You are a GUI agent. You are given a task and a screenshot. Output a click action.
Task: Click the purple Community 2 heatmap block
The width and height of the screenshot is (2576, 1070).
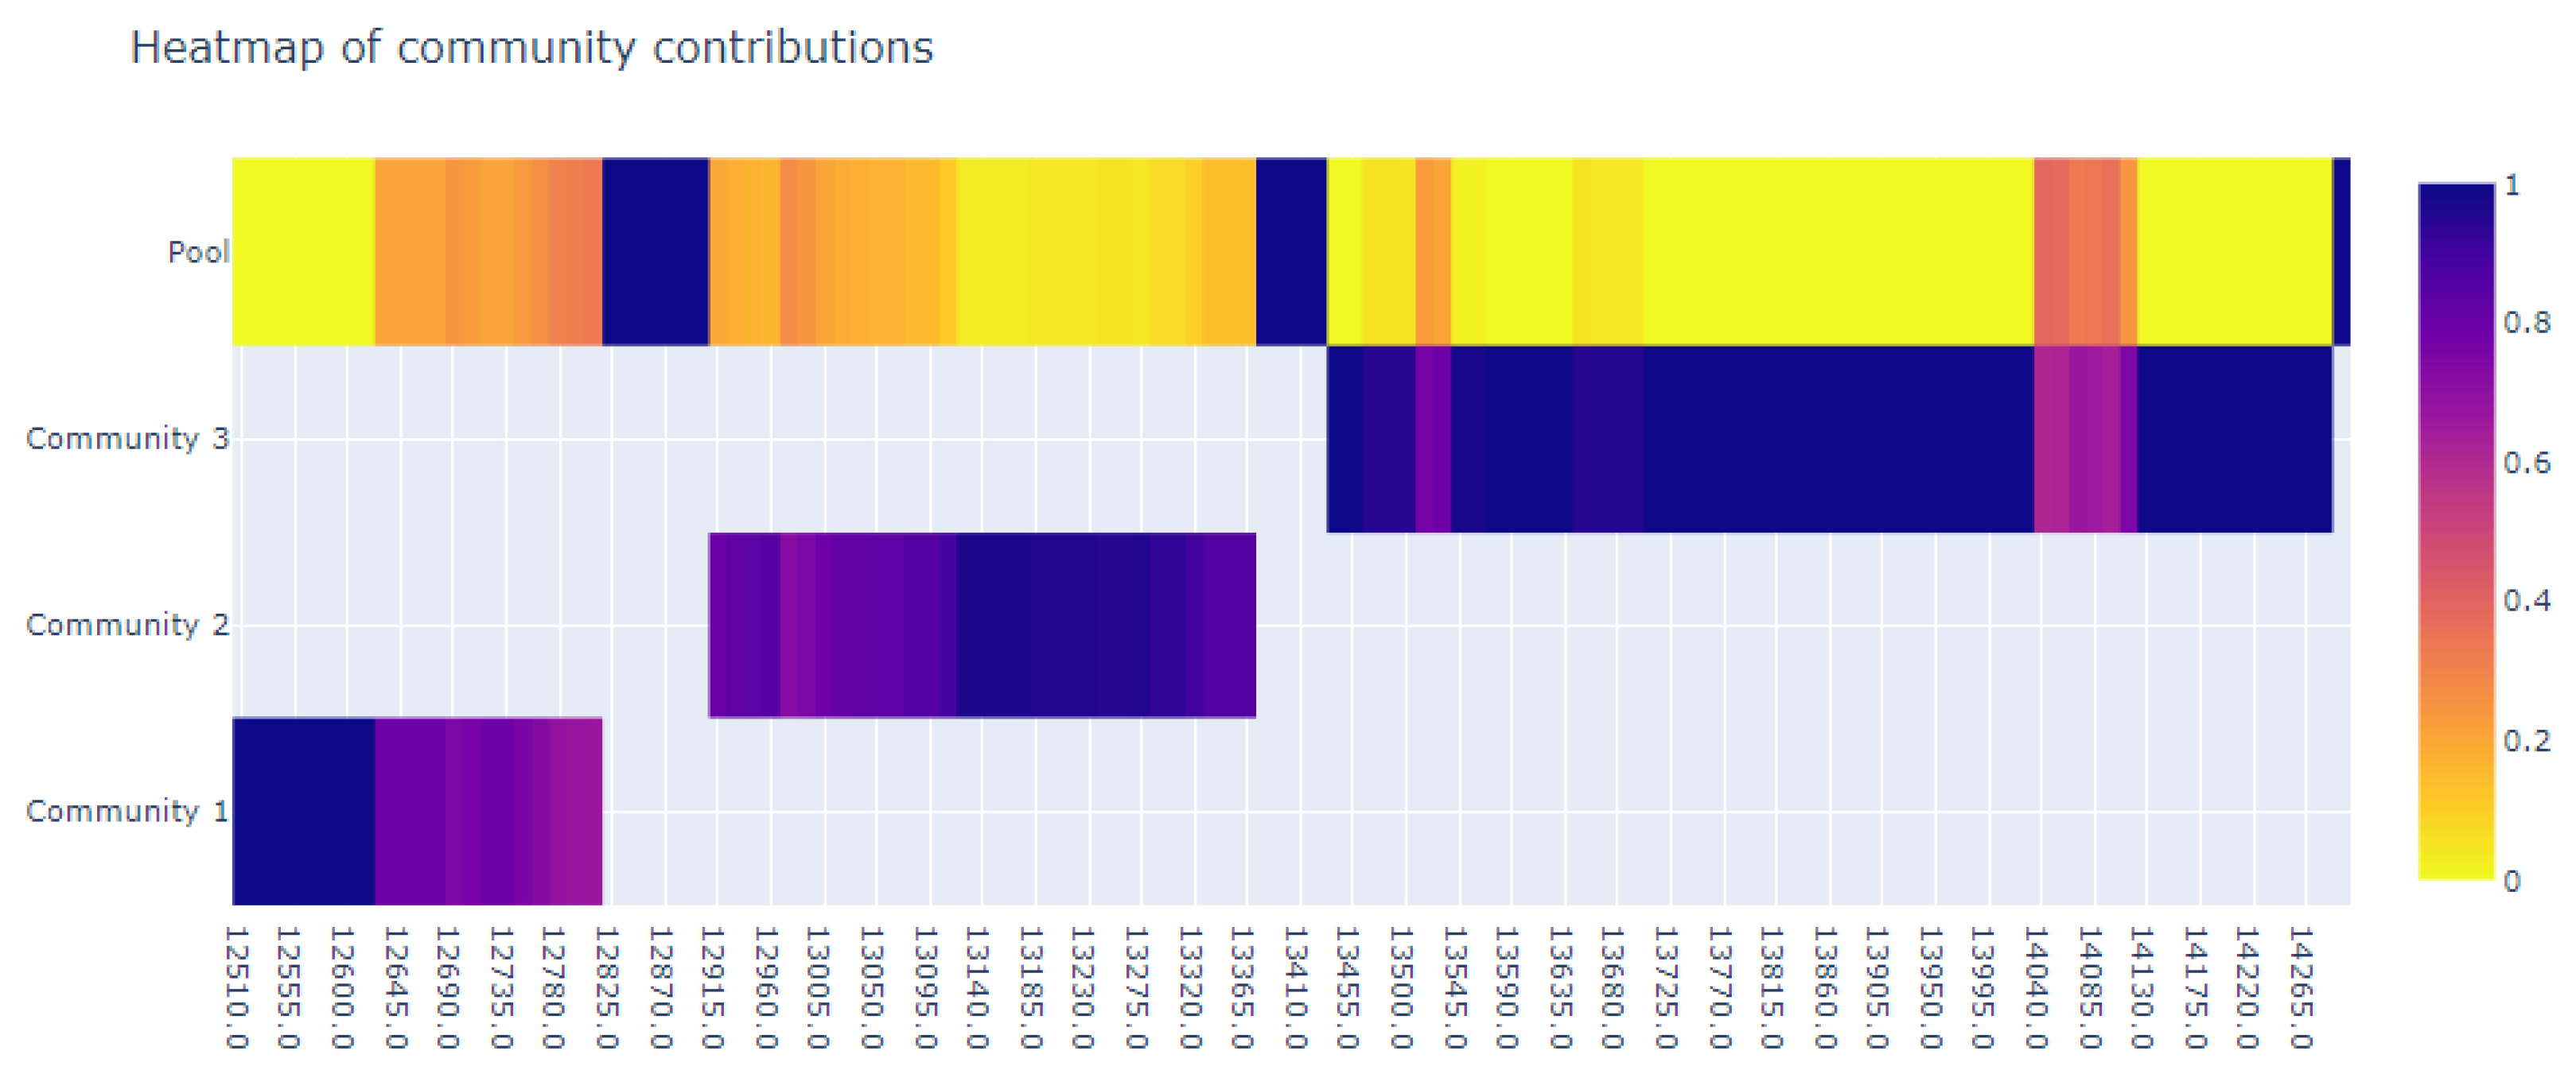pos(982,626)
